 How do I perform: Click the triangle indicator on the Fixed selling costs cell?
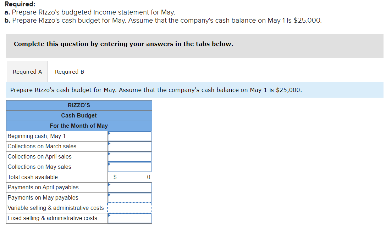coord(109,215)
